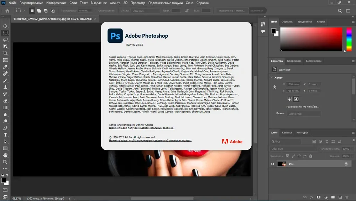This screenshot has width=356, height=201.
Task: Open the Вид layer filter dropdown
Action: pyautogui.click(x=286, y=141)
